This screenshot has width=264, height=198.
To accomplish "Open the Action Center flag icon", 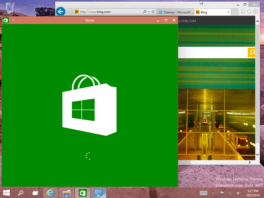I will tap(222, 193).
